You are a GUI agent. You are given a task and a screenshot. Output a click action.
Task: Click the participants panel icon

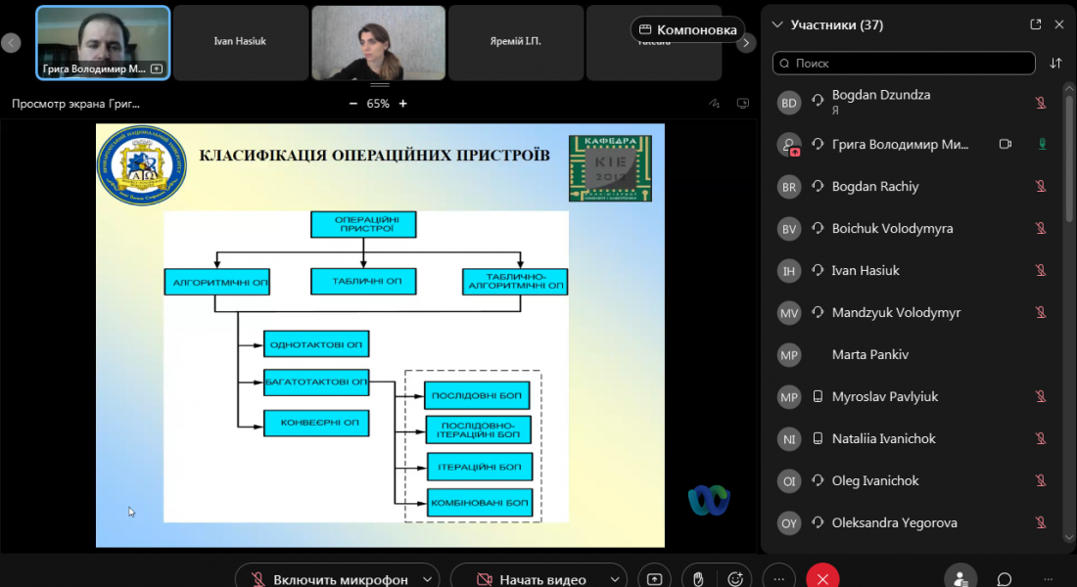(960, 578)
